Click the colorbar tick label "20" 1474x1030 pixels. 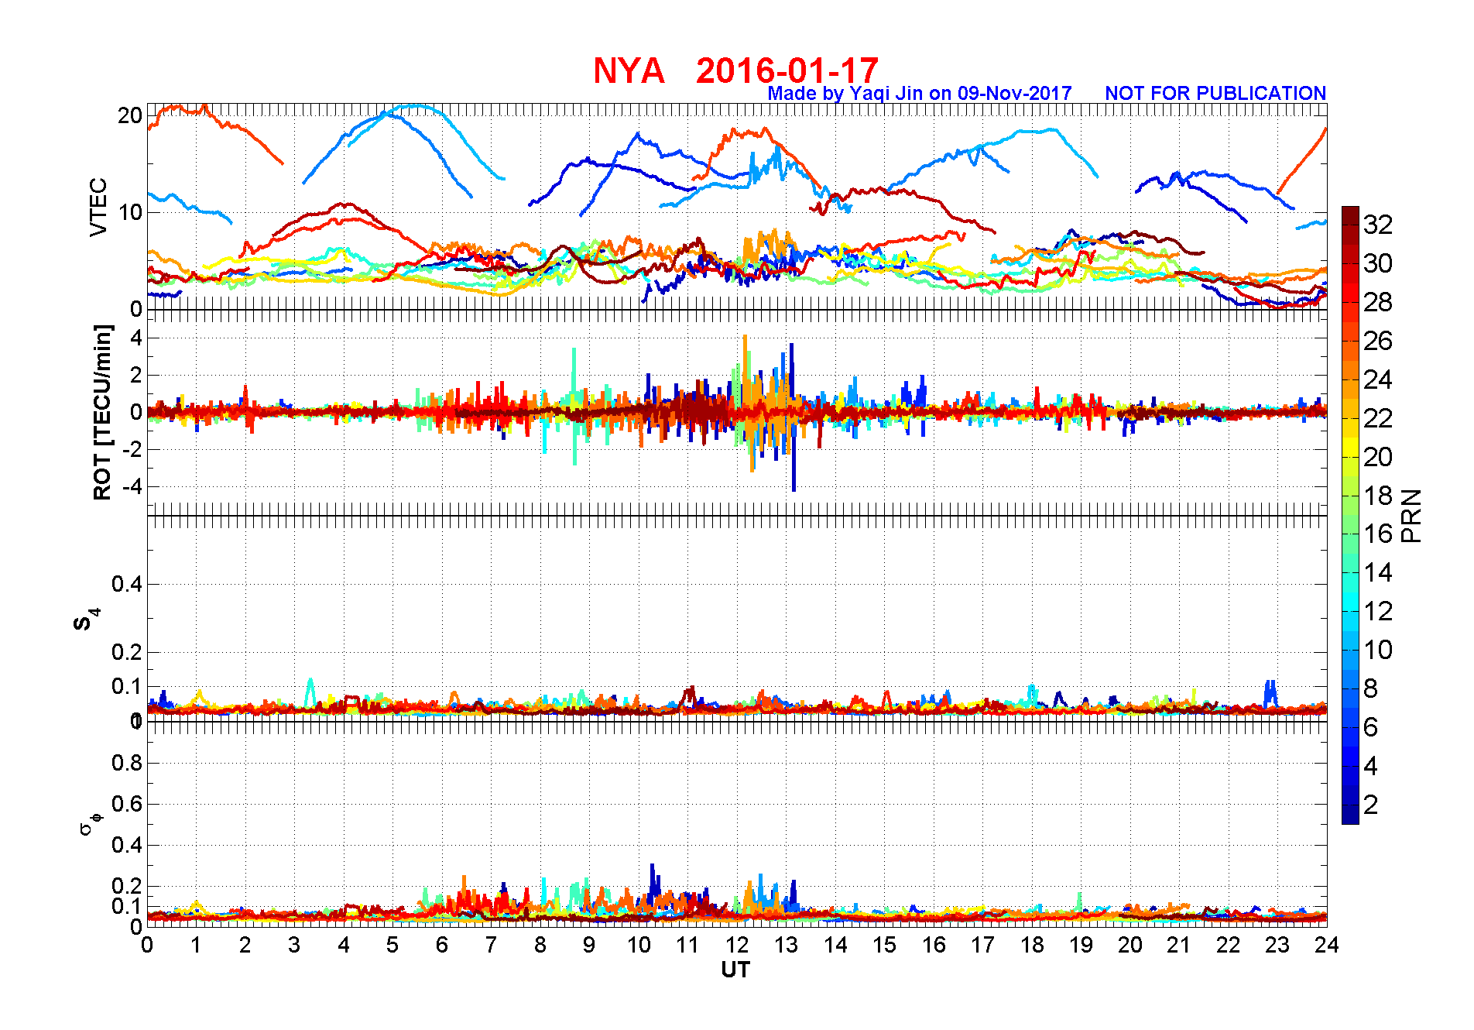[x=1378, y=457]
